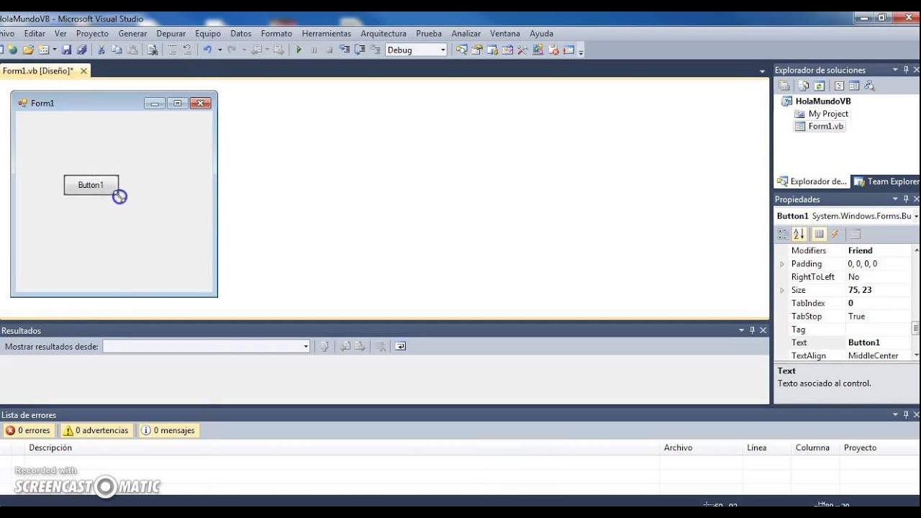Toggle the 0 errores filter
Screen dimensions: 921x518
click(28, 430)
